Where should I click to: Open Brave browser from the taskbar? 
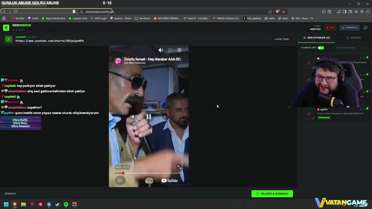15,204
